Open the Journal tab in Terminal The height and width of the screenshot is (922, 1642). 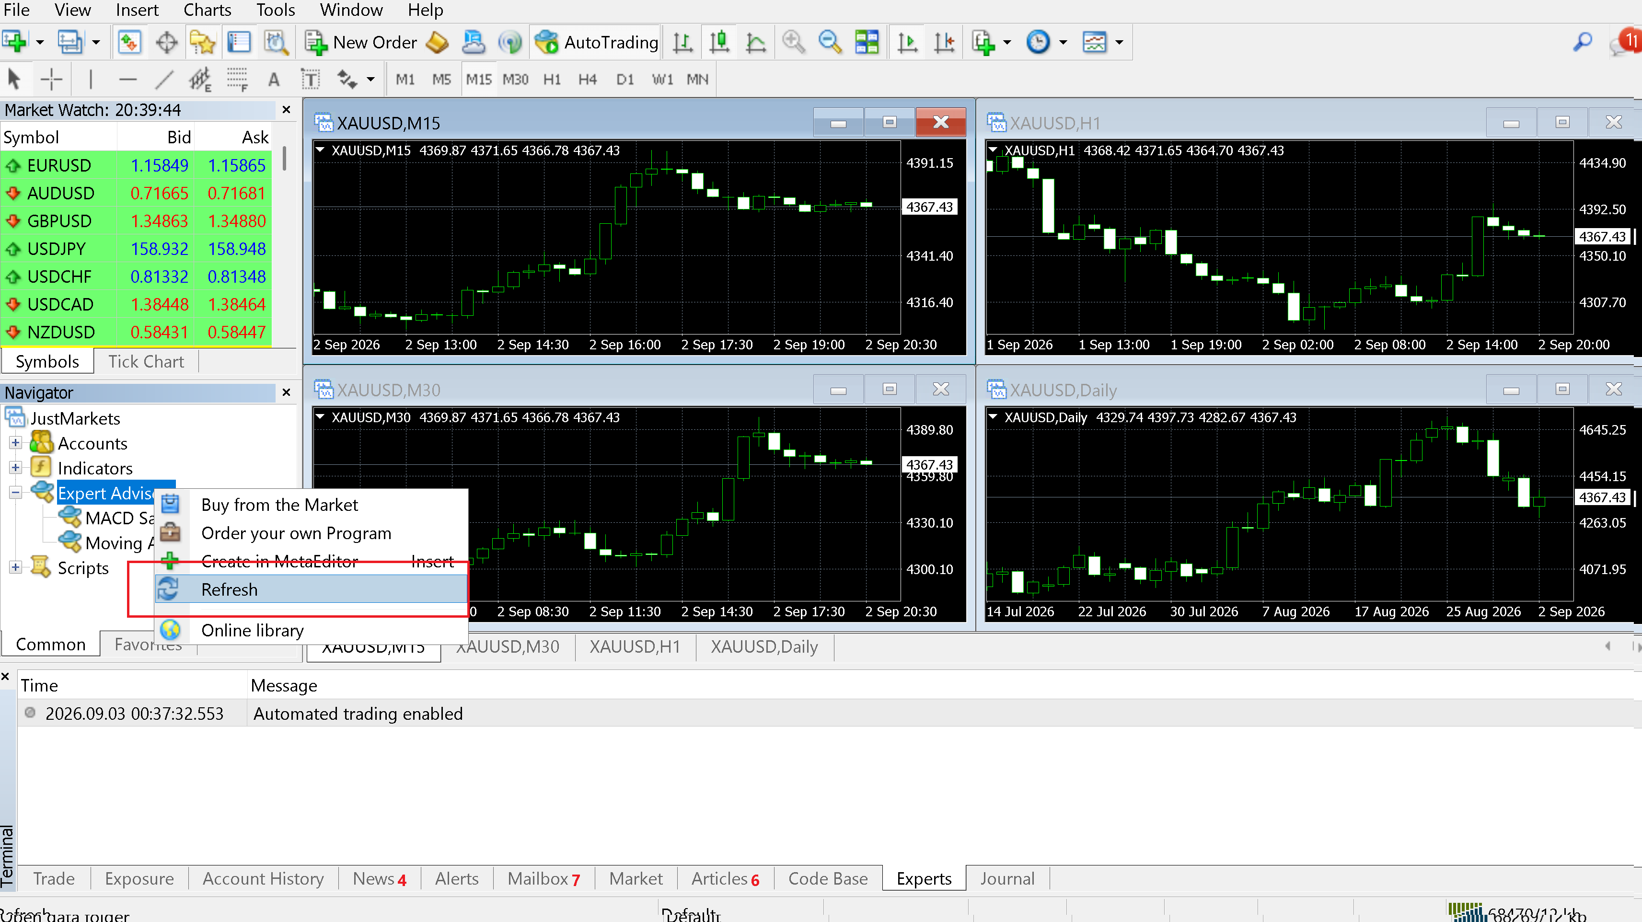[1007, 879]
